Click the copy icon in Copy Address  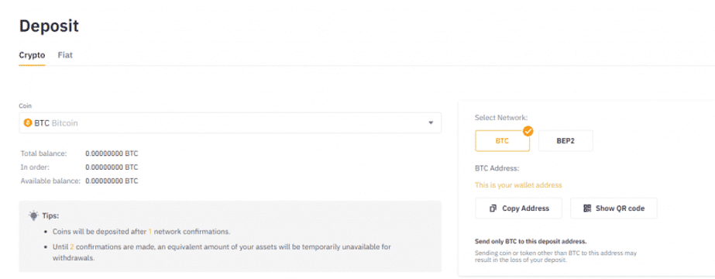[493, 208]
